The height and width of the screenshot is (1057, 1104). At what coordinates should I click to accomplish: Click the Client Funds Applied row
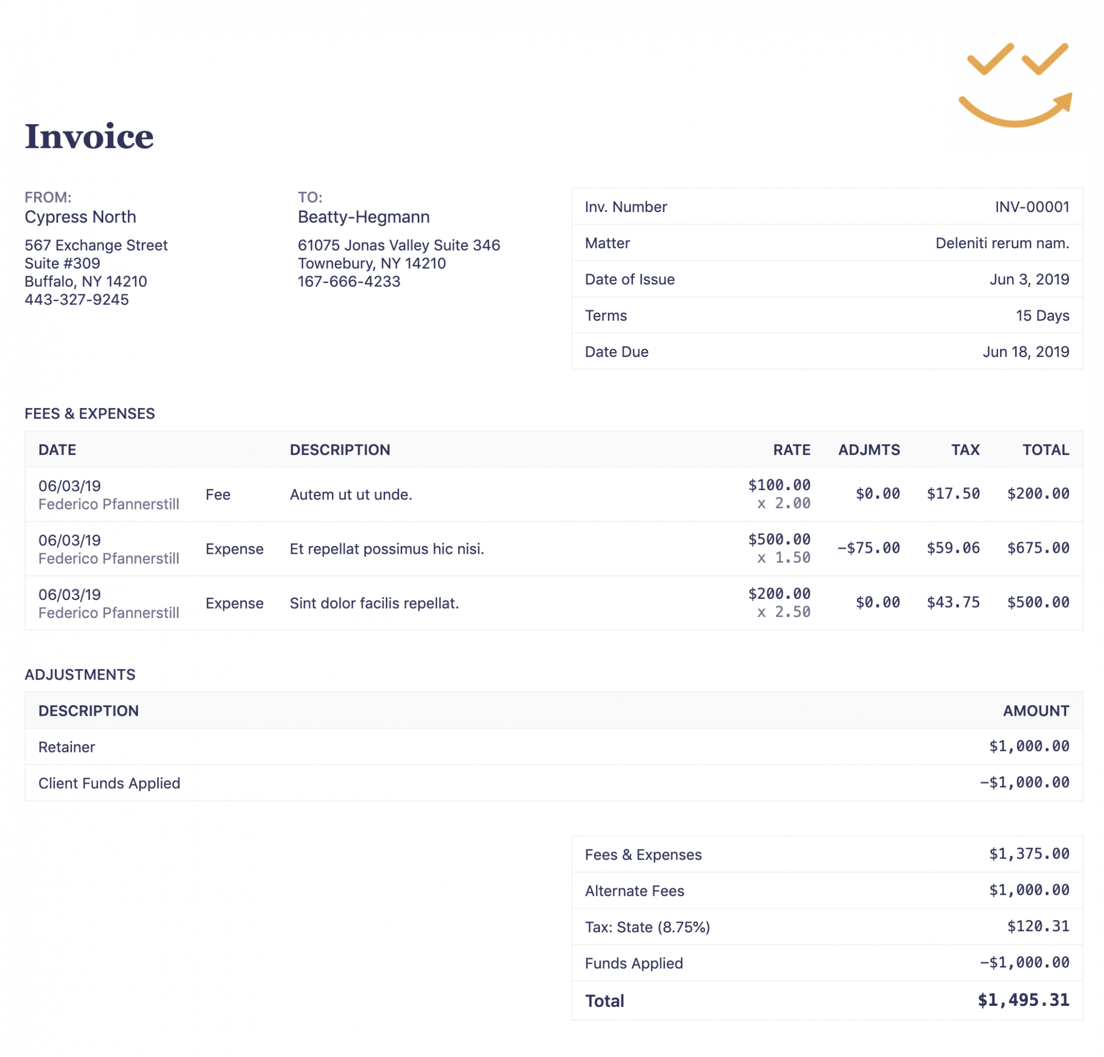point(554,783)
